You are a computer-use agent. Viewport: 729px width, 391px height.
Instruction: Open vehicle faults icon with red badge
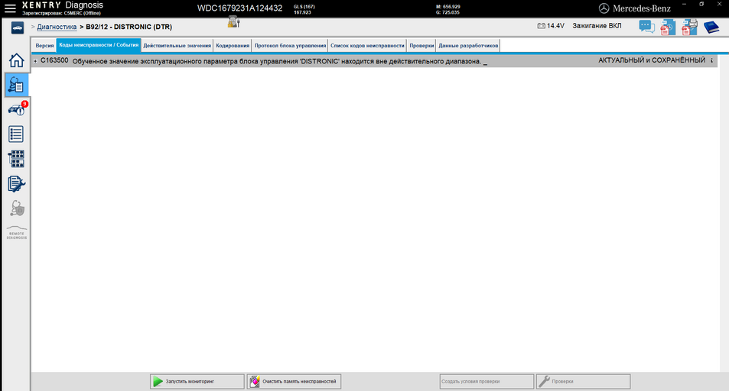[17, 110]
